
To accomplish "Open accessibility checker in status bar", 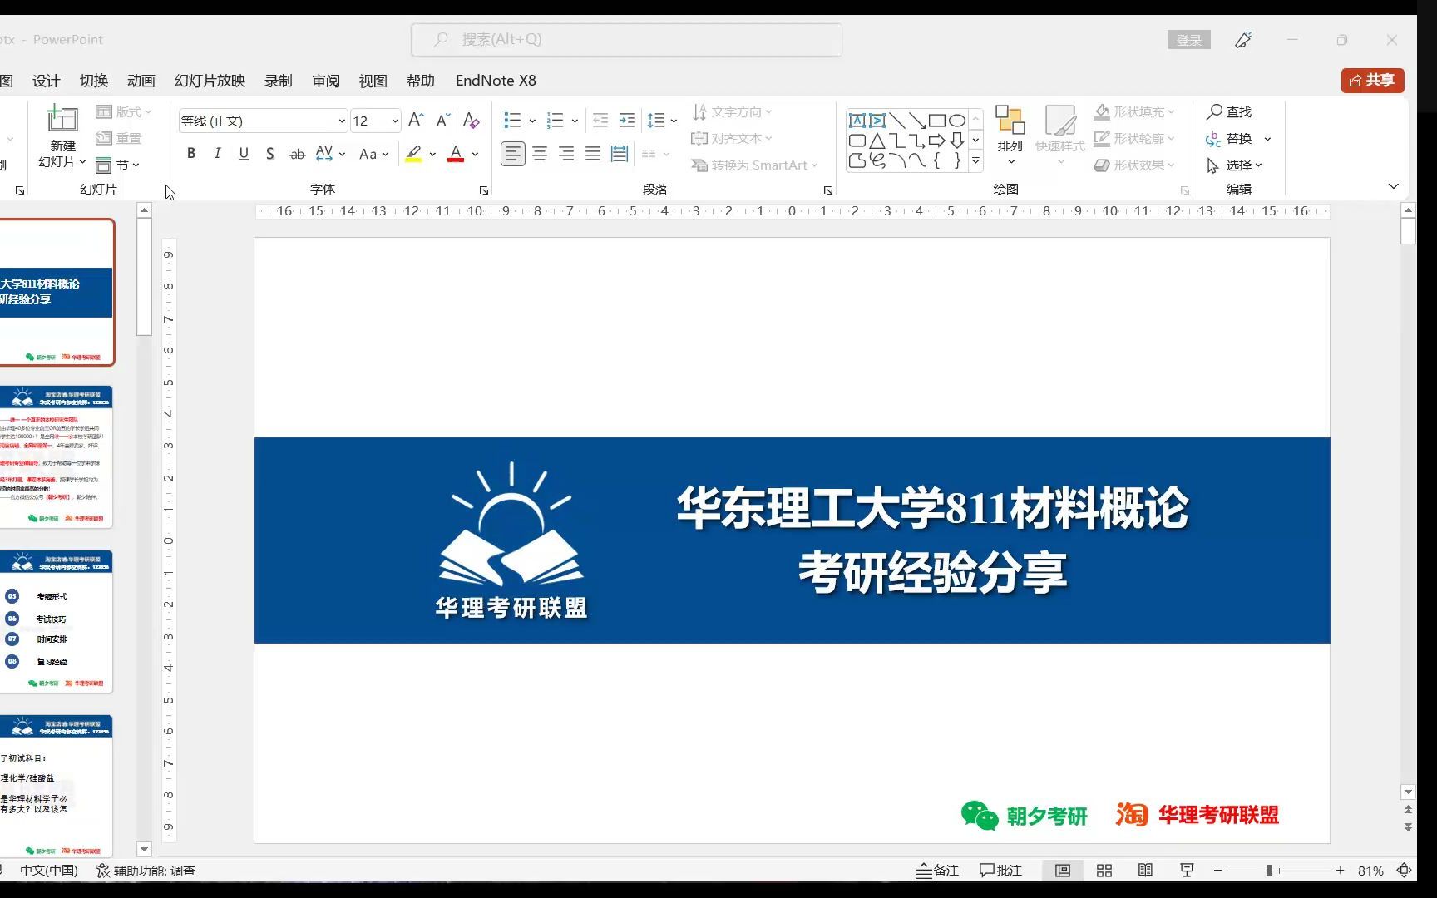I will [x=146, y=871].
